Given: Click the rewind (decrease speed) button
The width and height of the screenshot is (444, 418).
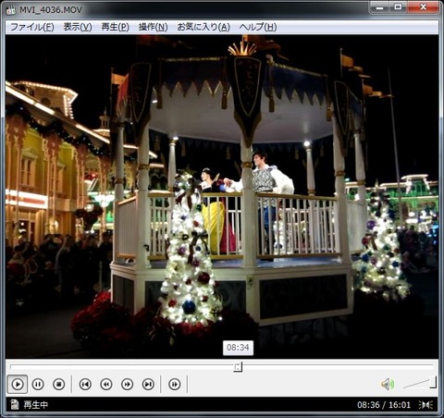Looking at the screenshot, I should [106, 385].
